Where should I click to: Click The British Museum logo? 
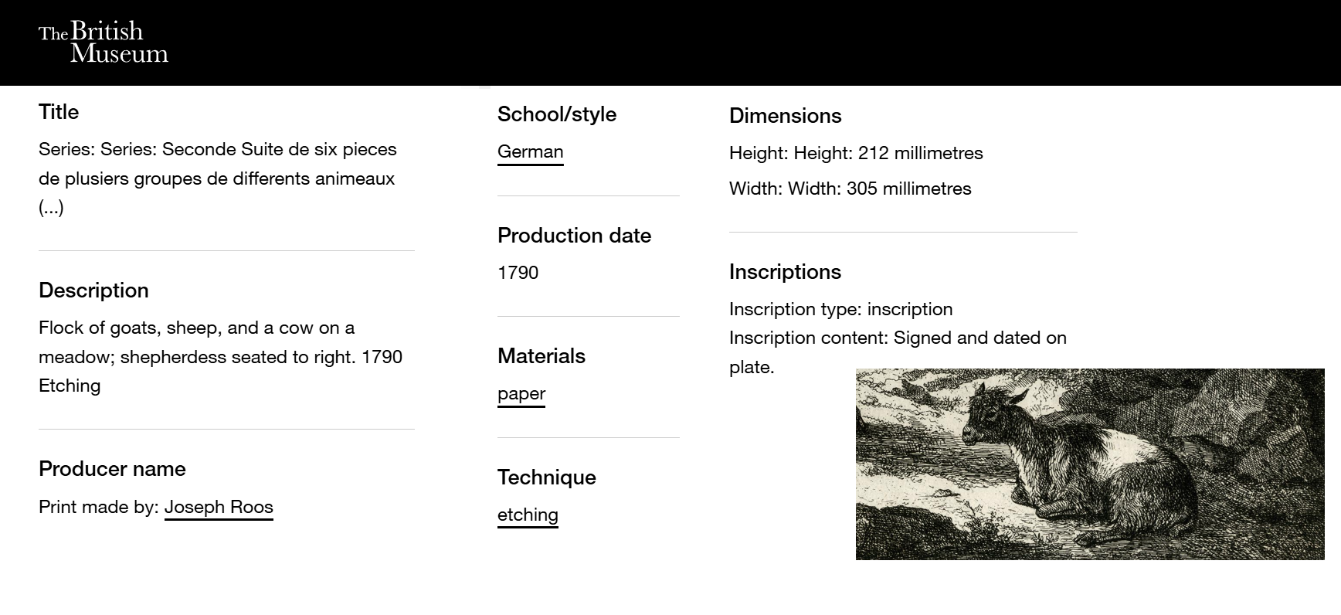(x=104, y=42)
